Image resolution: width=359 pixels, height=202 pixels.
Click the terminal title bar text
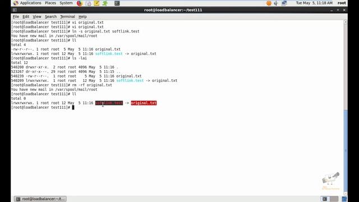tap(173, 10)
